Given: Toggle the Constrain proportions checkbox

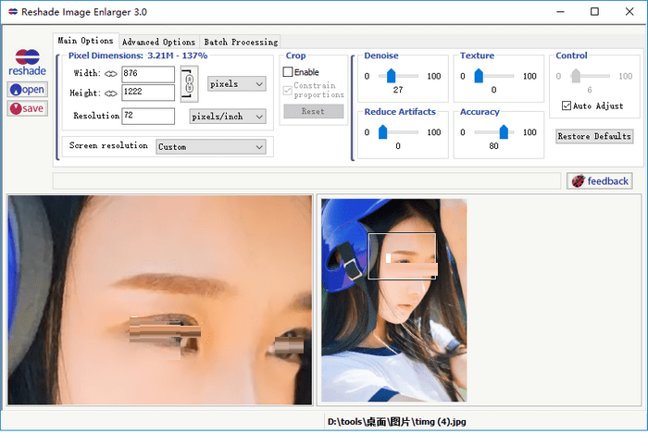Looking at the screenshot, I should click(x=288, y=90).
